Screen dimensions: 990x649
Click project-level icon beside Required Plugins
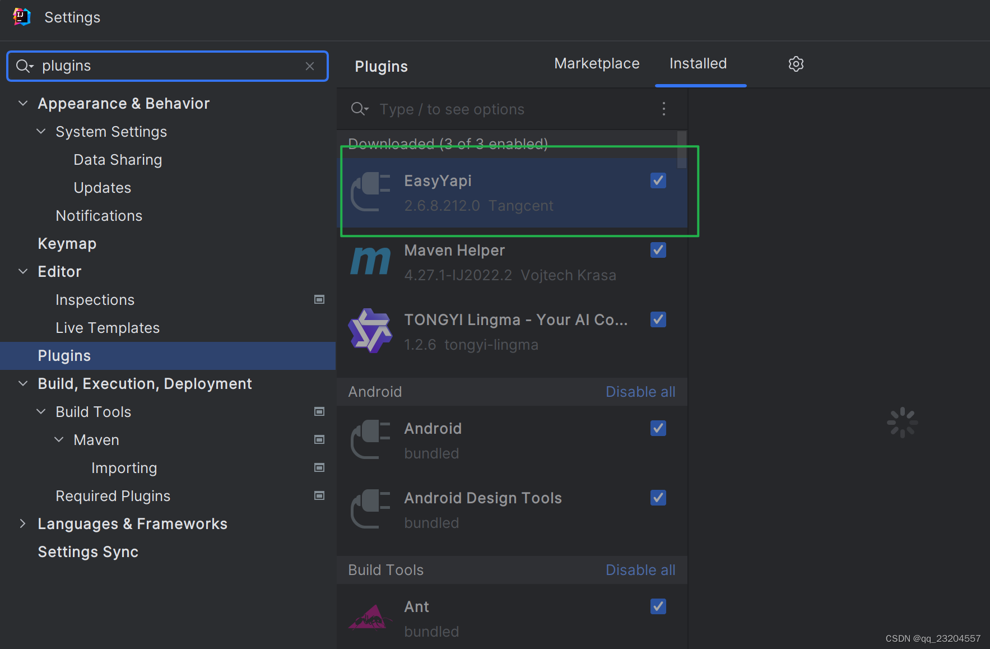click(319, 495)
